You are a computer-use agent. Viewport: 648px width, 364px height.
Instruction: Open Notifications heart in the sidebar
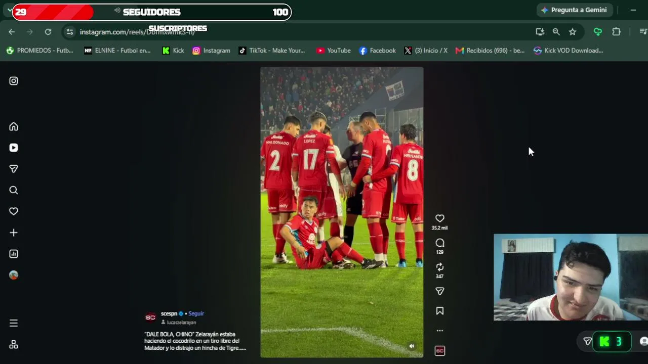(14, 211)
